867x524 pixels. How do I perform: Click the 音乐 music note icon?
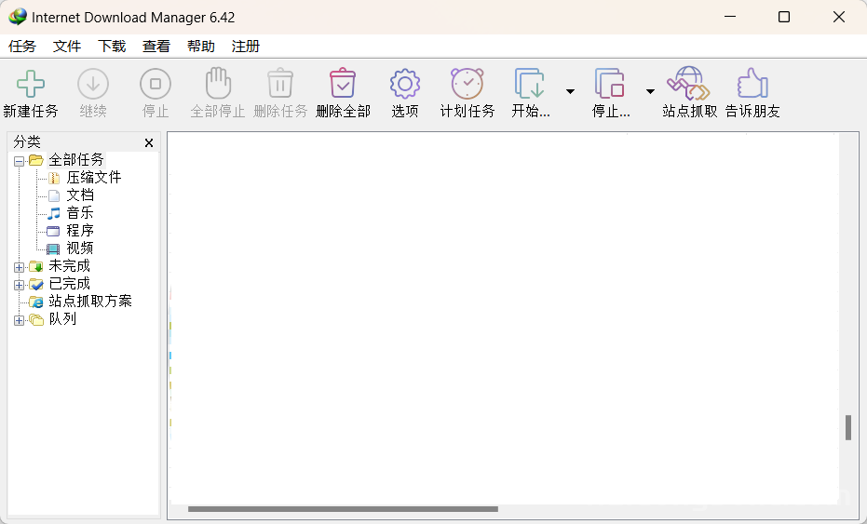(54, 213)
